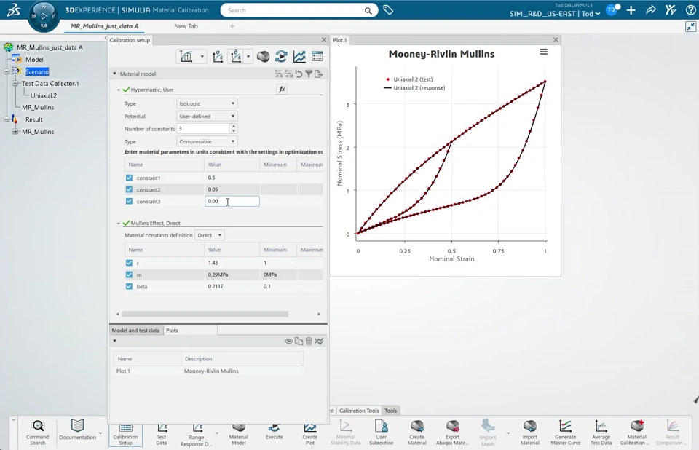Click Generate Master Curve tool
This screenshot has height=450, width=699.
click(565, 433)
